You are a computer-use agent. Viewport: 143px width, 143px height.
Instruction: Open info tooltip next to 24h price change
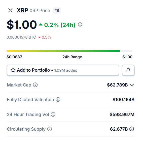pyautogui.click(x=80, y=24)
